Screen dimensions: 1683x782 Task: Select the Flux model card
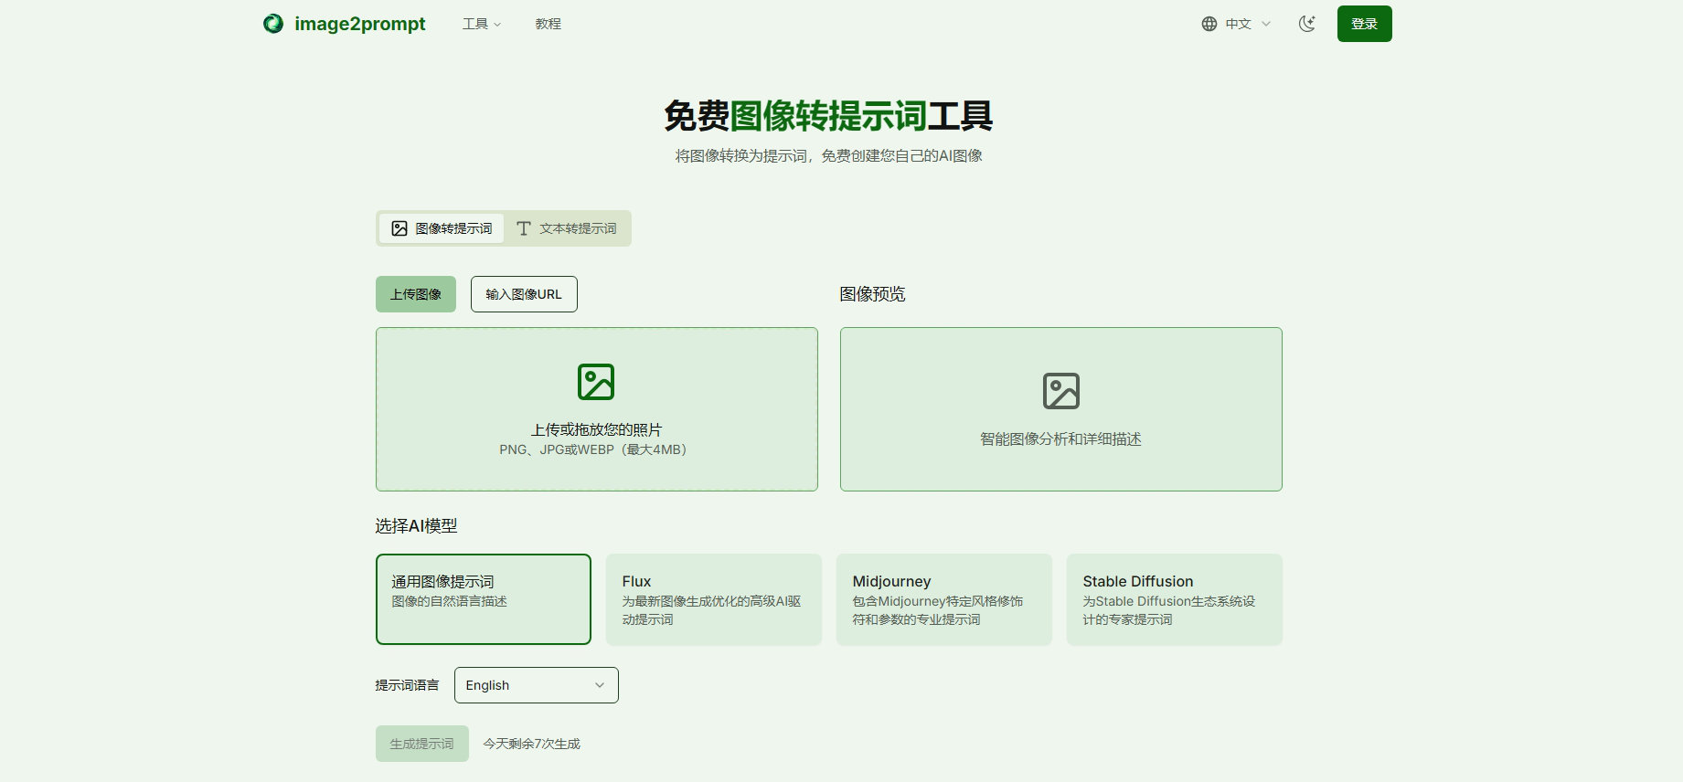[x=714, y=599]
